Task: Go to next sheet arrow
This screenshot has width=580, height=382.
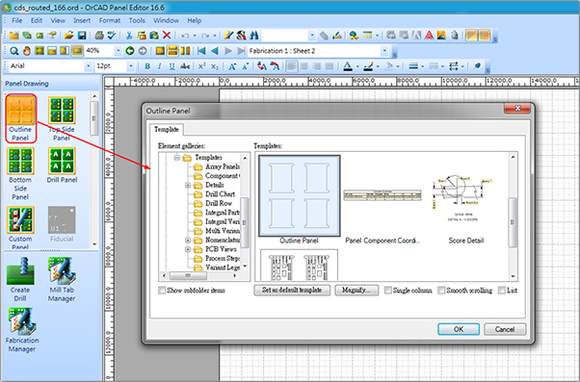Action: pos(228,51)
